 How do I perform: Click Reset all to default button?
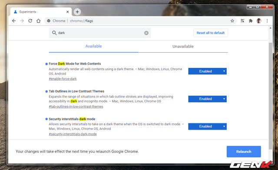point(211,33)
